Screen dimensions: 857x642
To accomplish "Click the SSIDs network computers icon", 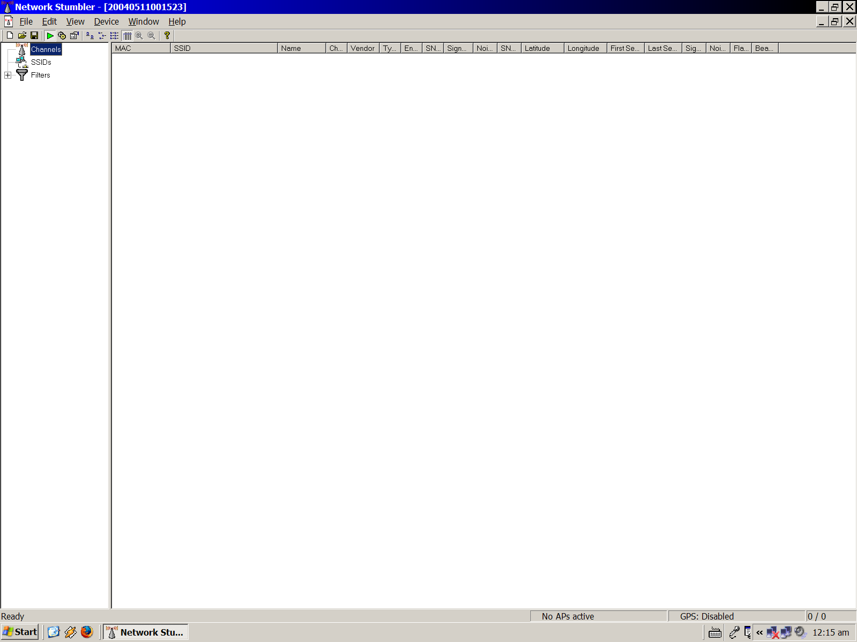I will [22, 62].
